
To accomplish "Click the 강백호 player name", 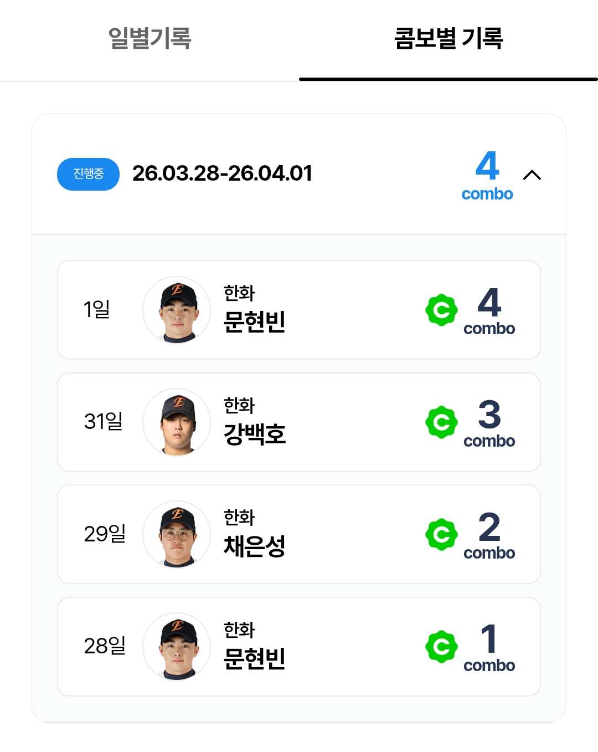I will 255,434.
